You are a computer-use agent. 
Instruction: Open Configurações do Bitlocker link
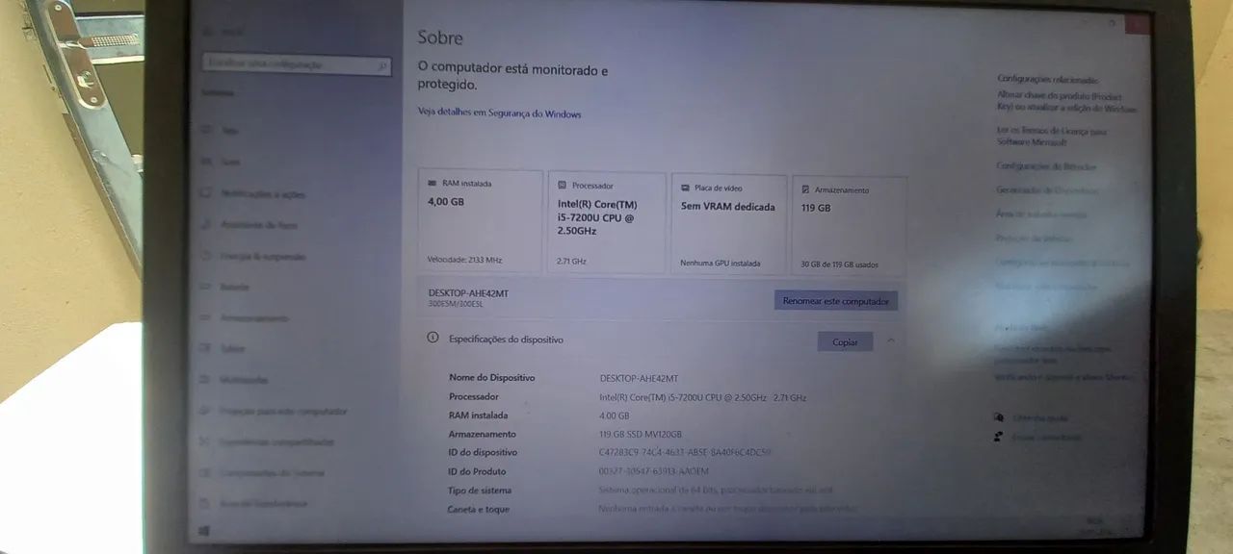point(1046,166)
